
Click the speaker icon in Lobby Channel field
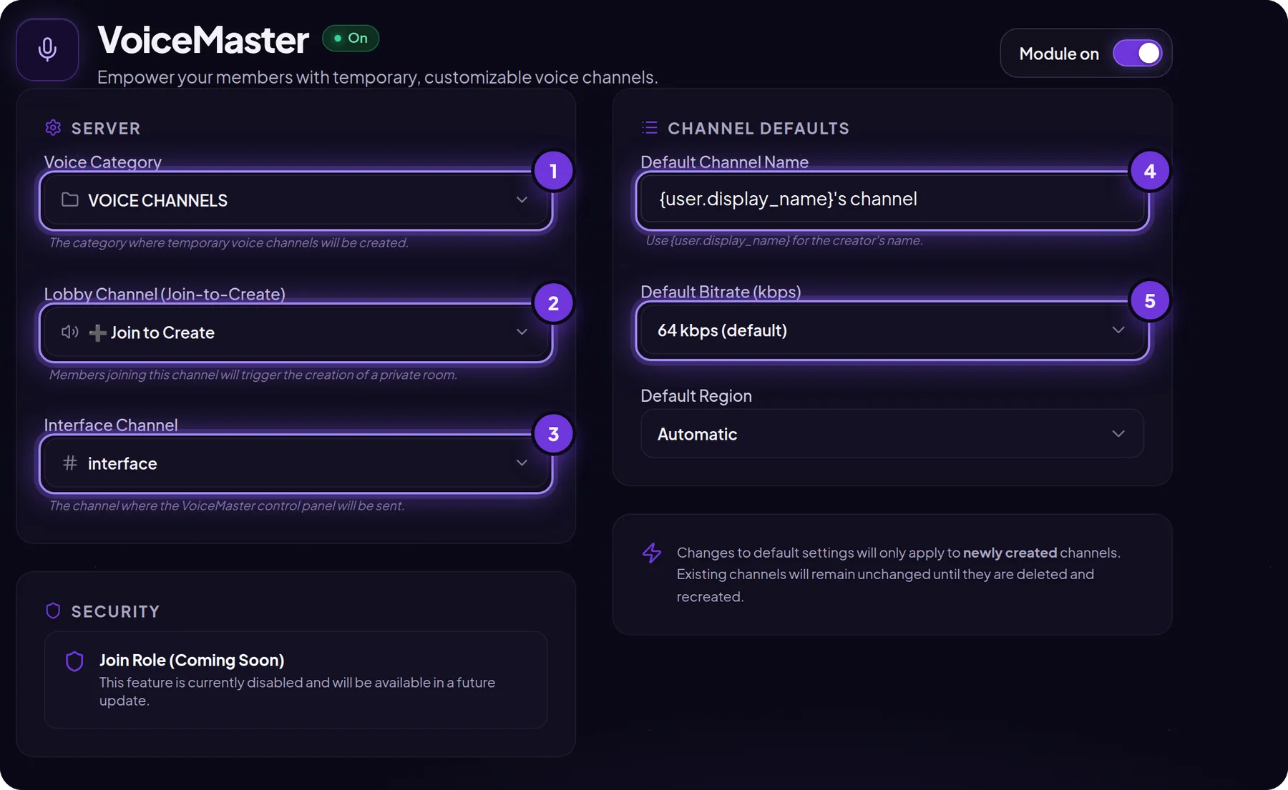[70, 332]
